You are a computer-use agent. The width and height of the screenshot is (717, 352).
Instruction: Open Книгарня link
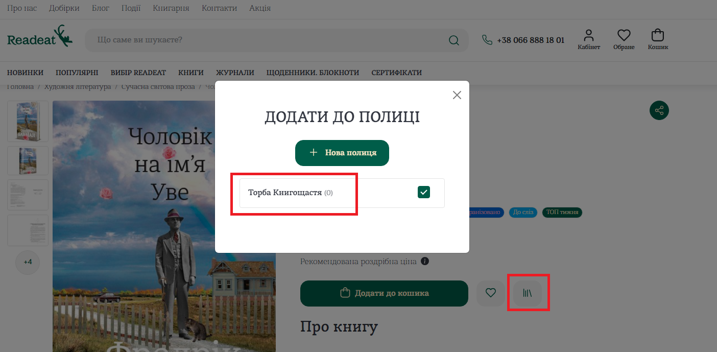pyautogui.click(x=171, y=8)
